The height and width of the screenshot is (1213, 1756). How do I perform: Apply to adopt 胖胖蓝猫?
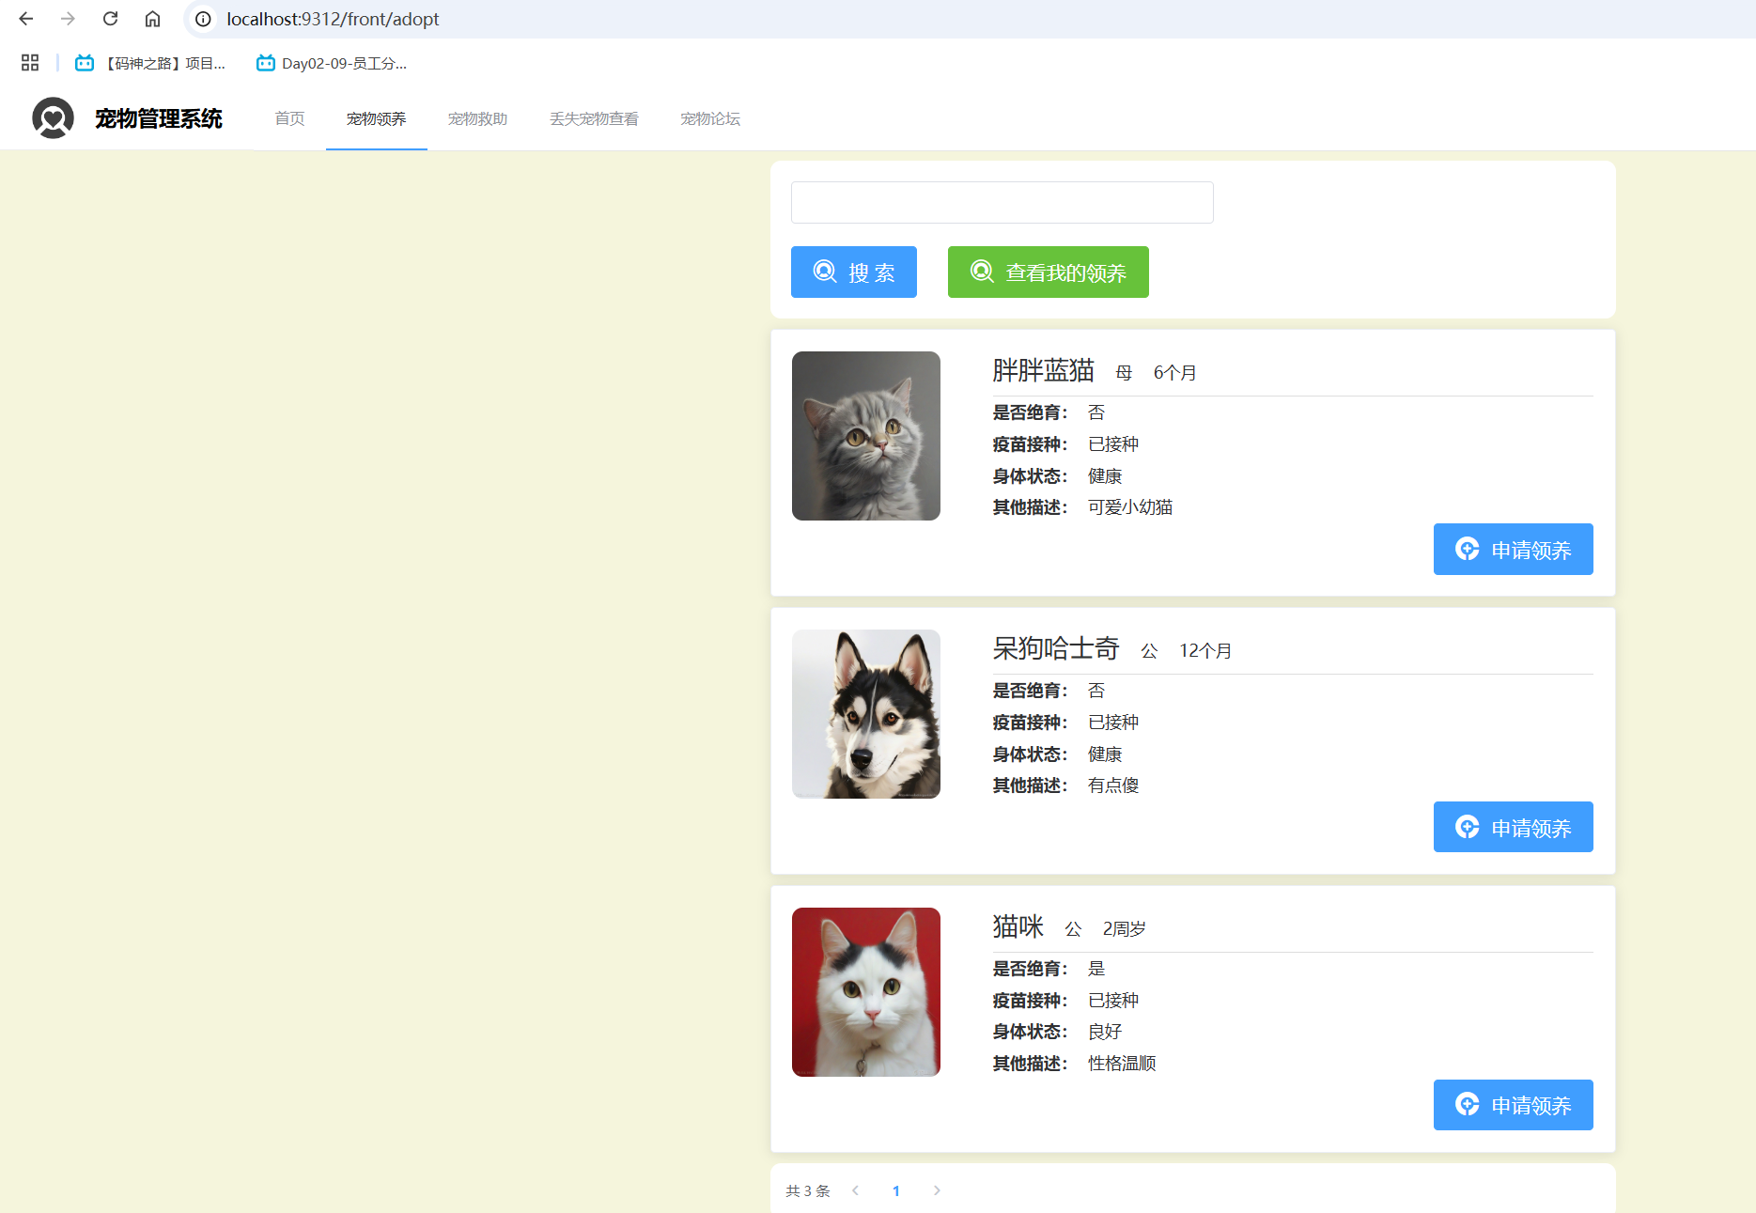pos(1513,550)
